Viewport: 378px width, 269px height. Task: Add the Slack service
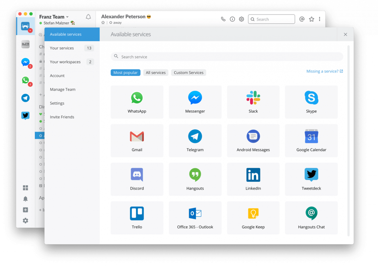pos(253,102)
